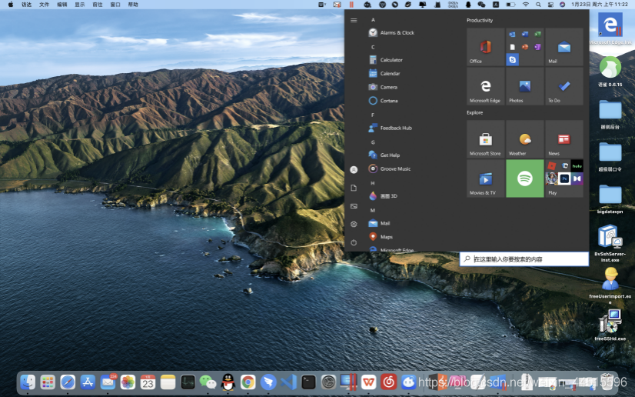Open the Weather tile
The height and width of the screenshot is (397, 635).
pos(525,139)
